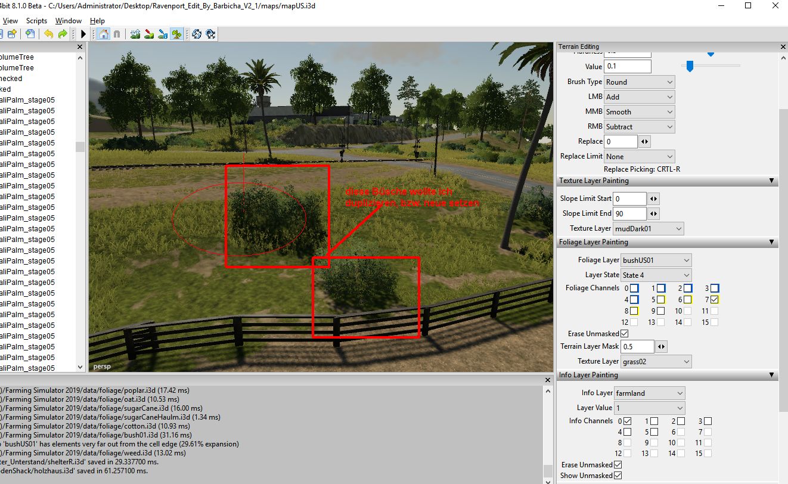Open the Scripts menu
Image resolution: width=788 pixels, height=484 pixels.
coord(36,20)
